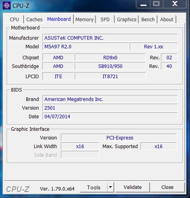Viewport: 190px width, 198px height.
Task: Select the Link Width x16 value
Action: 80,146
